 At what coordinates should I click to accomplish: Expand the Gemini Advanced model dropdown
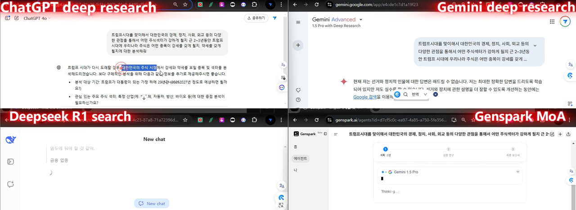click(x=361, y=20)
